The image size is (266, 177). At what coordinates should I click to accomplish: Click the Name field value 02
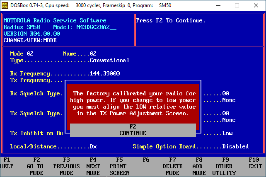coord(93,53)
